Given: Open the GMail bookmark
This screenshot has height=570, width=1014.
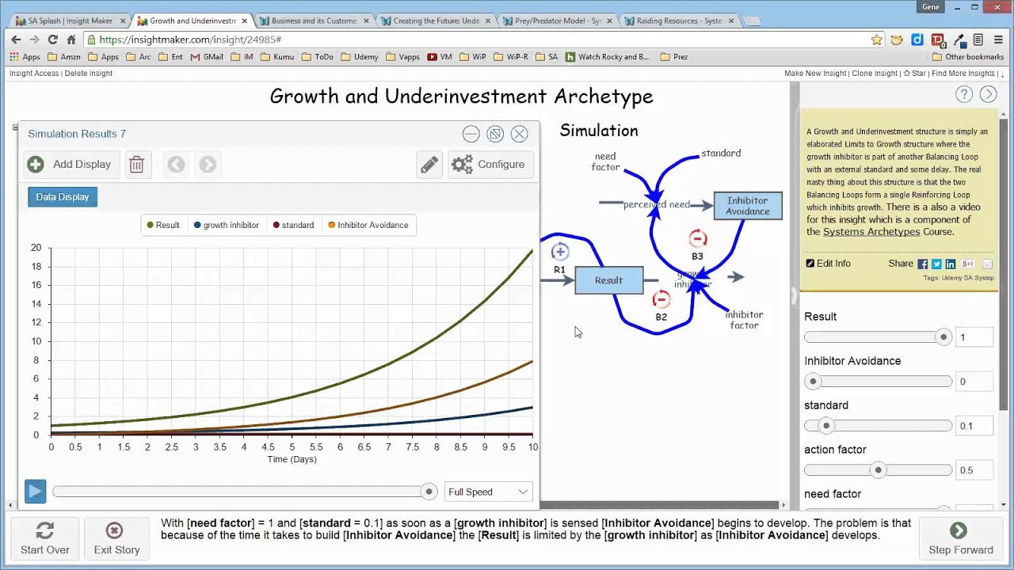Looking at the screenshot, I should [206, 57].
